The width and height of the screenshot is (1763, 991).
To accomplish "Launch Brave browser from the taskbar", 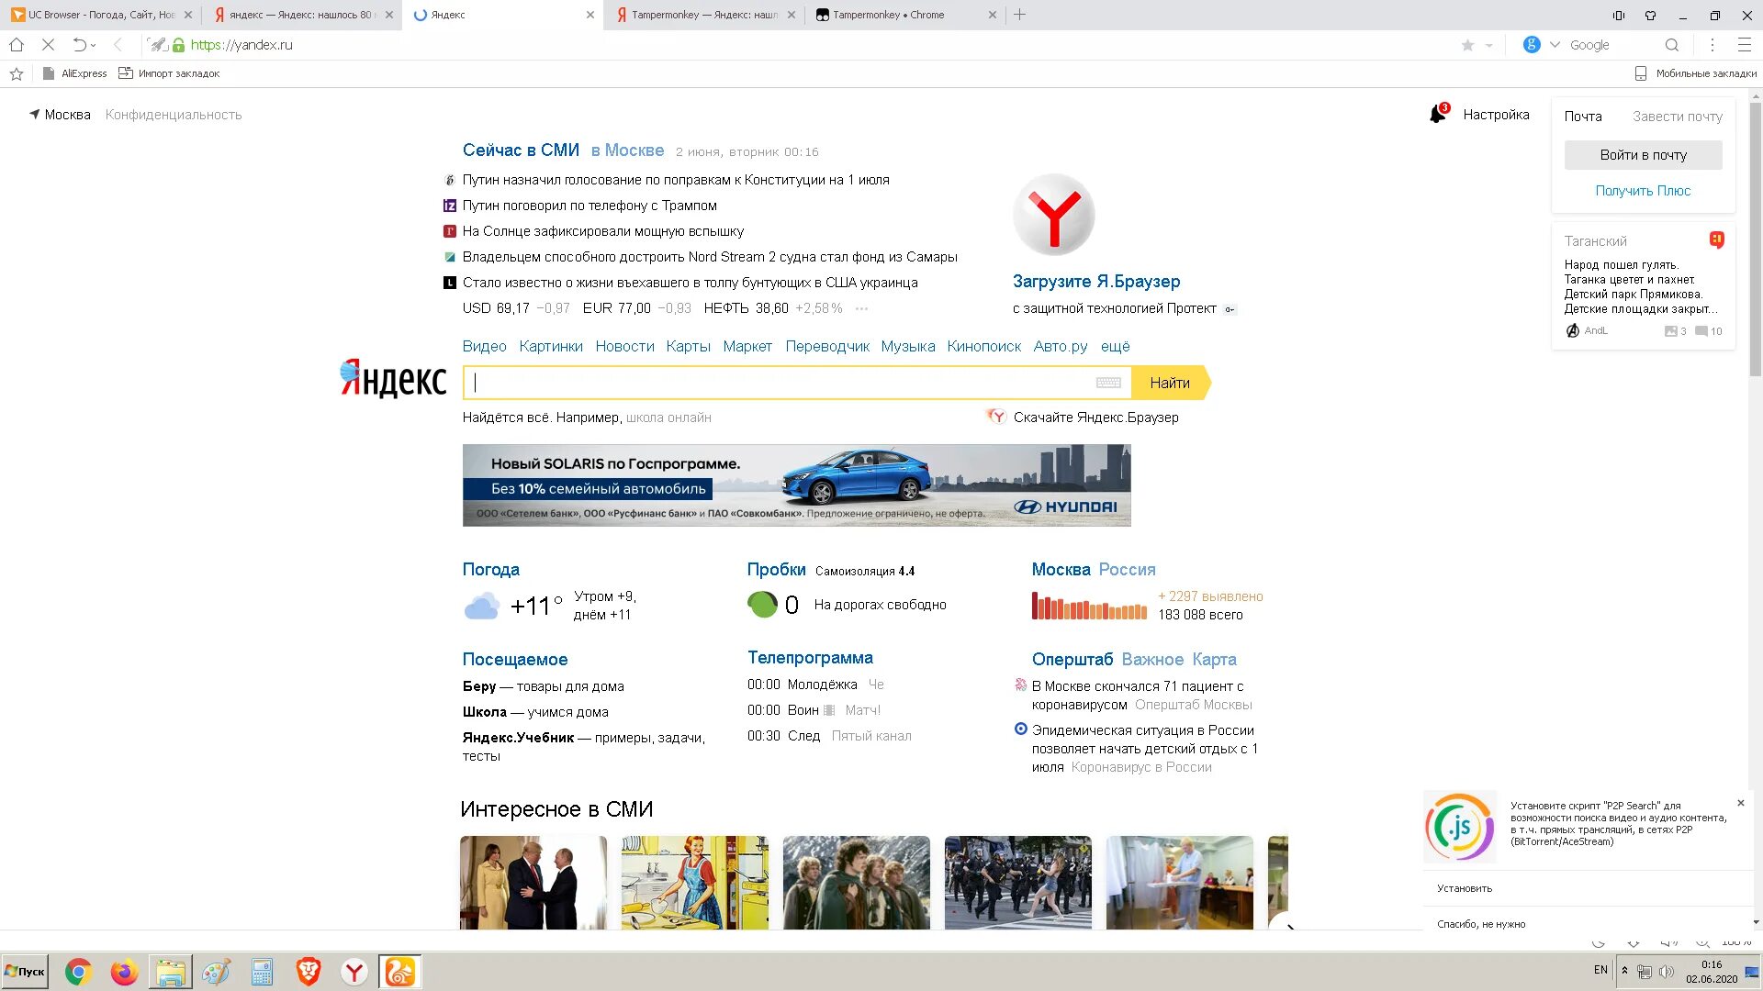I will click(x=309, y=972).
